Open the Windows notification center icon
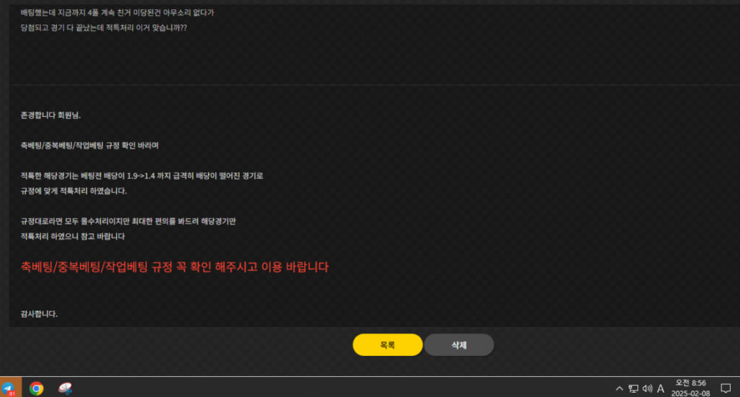Viewport: 740px width, 397px height. (726, 388)
